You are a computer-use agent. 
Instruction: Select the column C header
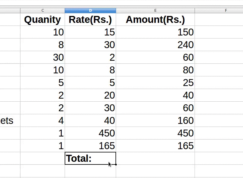tap(42, 11)
